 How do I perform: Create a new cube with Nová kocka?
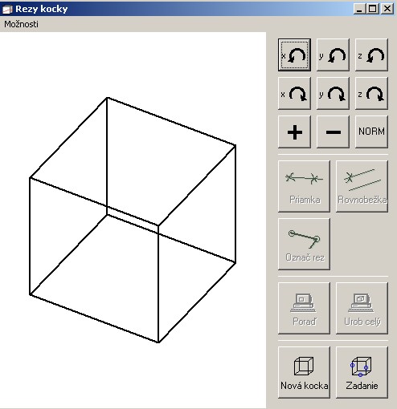[304, 372]
